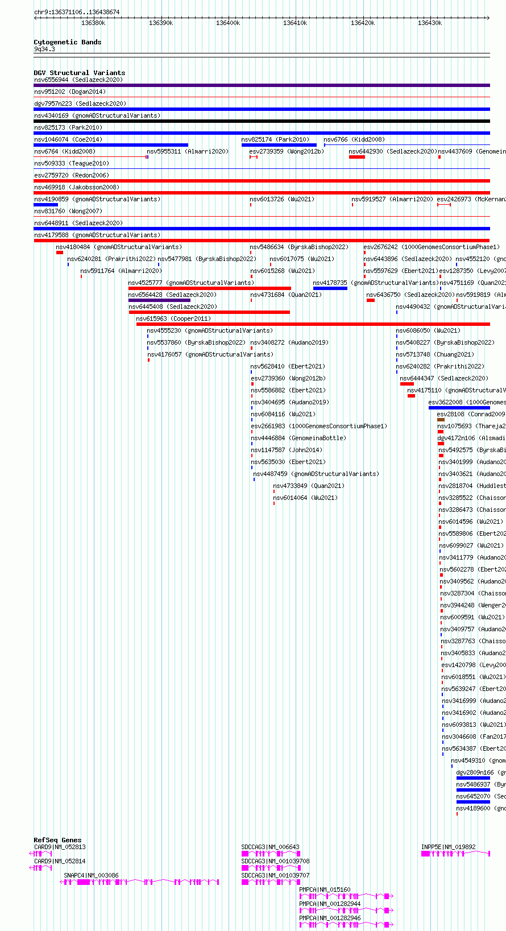Click nsv4179588 (gnomADStructuralVariants) label
Image resolution: width=506 pixels, height=931 pixels.
(x=97, y=235)
